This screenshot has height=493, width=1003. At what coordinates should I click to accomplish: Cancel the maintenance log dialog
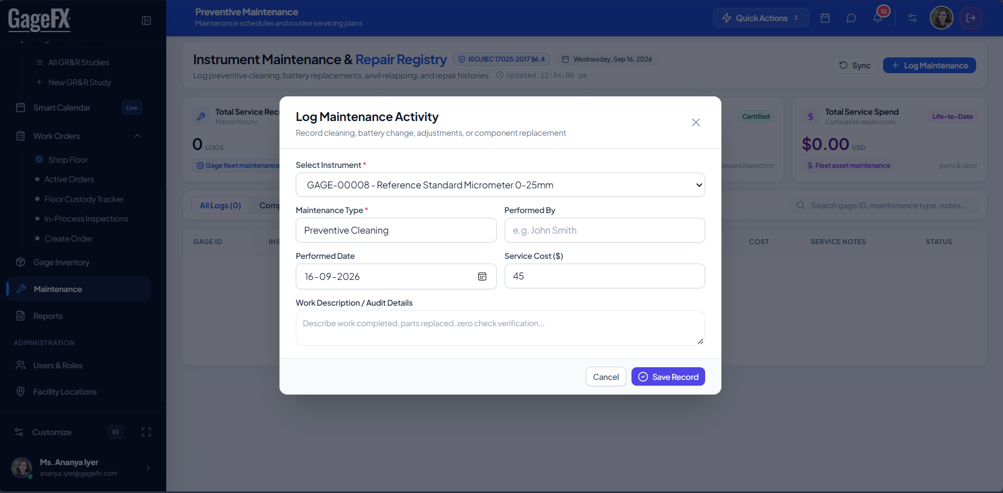coord(606,377)
